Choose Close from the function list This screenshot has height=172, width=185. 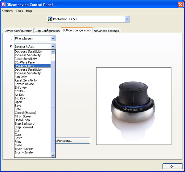click(x=32, y=145)
